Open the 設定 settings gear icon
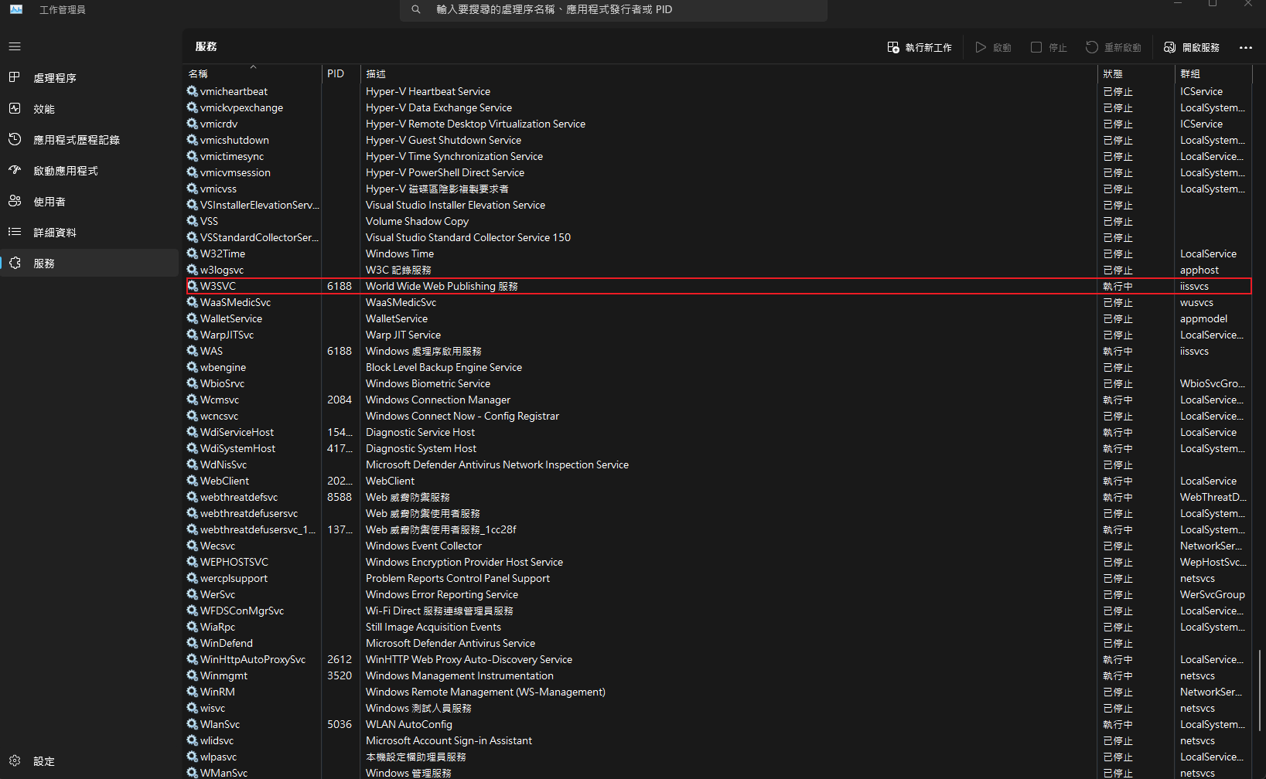 click(15, 760)
